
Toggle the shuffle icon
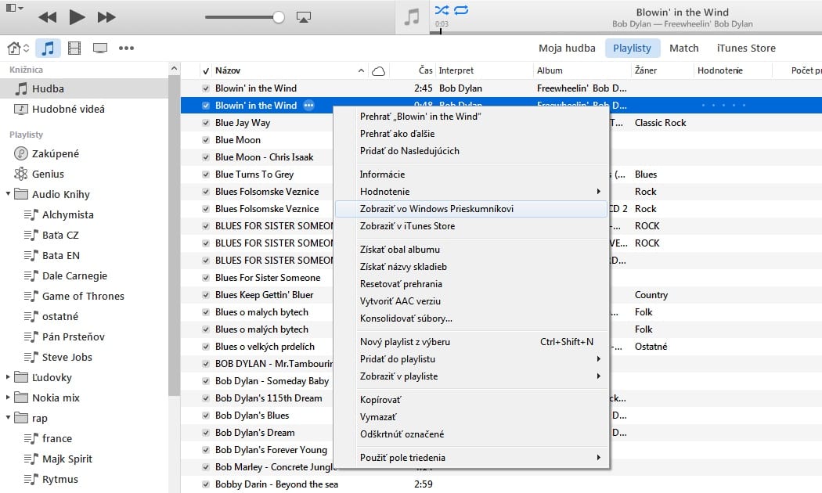(442, 10)
